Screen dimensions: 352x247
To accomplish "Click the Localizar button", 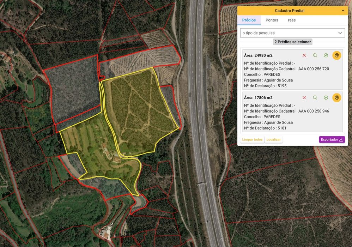I will [274, 139].
